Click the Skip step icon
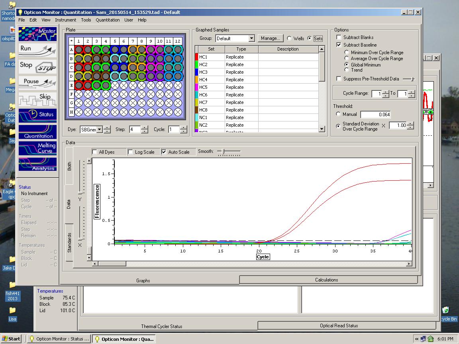 point(37,99)
